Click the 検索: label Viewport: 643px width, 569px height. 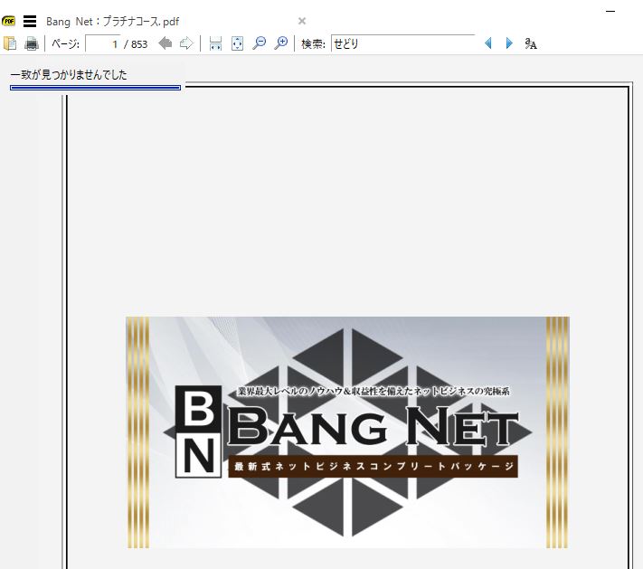tap(313, 43)
